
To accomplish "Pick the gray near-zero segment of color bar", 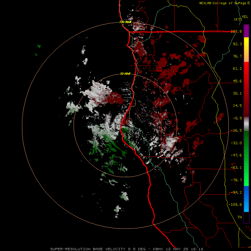I will 246,124.
